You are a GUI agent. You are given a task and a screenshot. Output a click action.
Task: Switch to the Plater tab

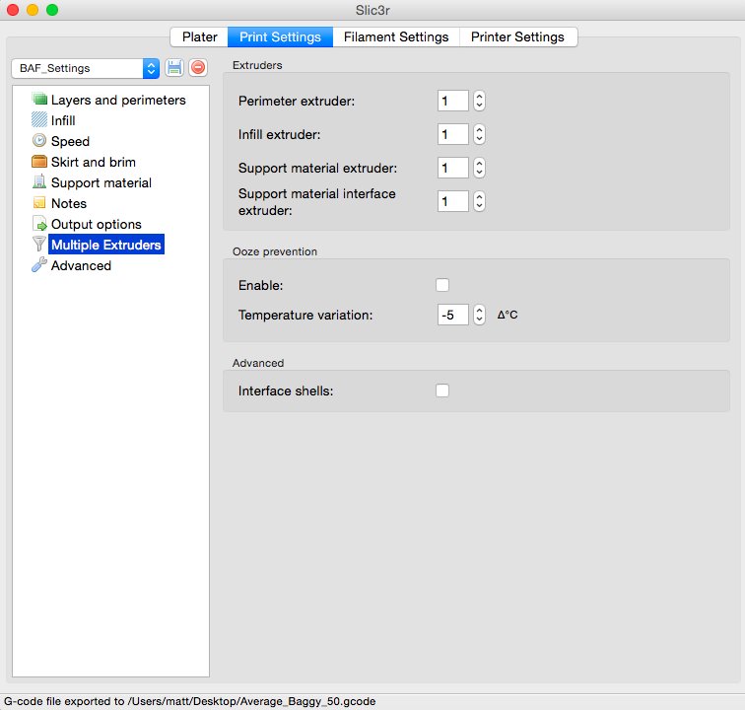coord(199,37)
